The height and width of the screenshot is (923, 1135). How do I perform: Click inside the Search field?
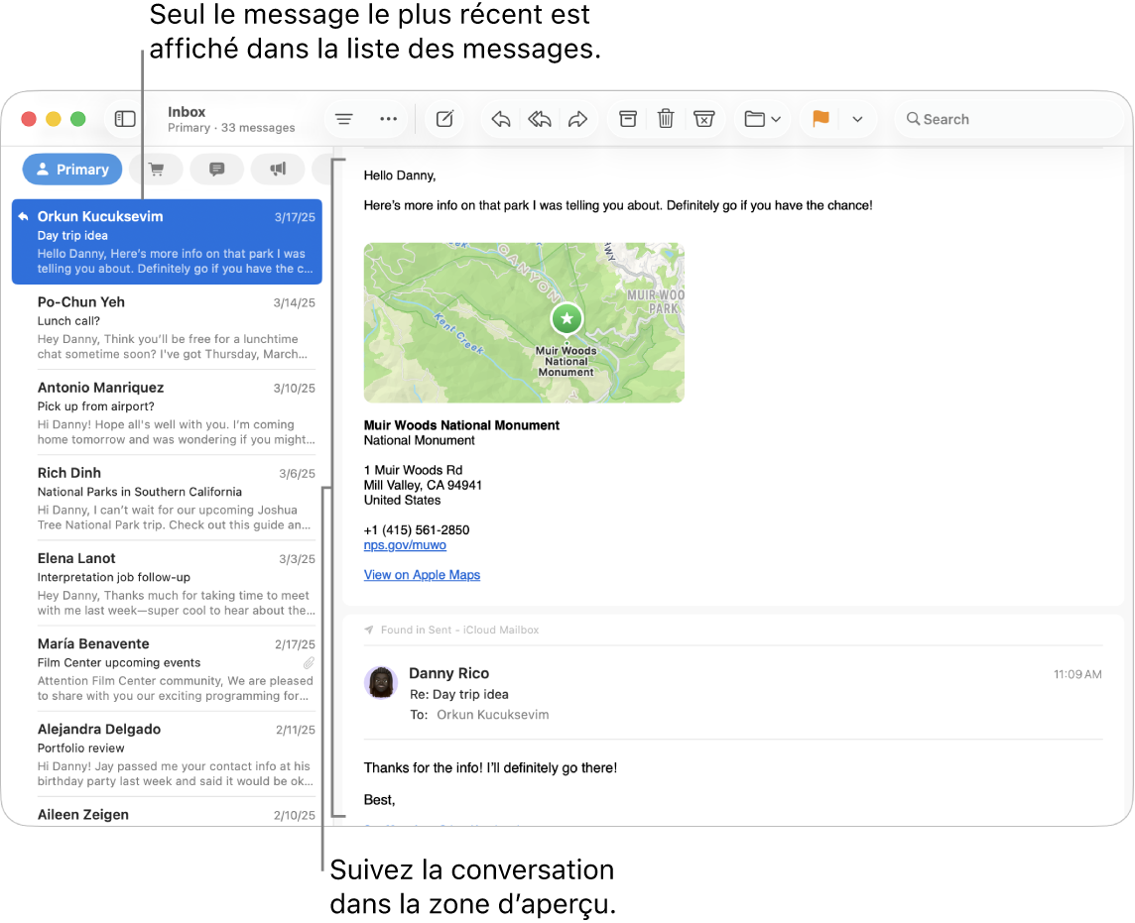pyautogui.click(x=1008, y=118)
